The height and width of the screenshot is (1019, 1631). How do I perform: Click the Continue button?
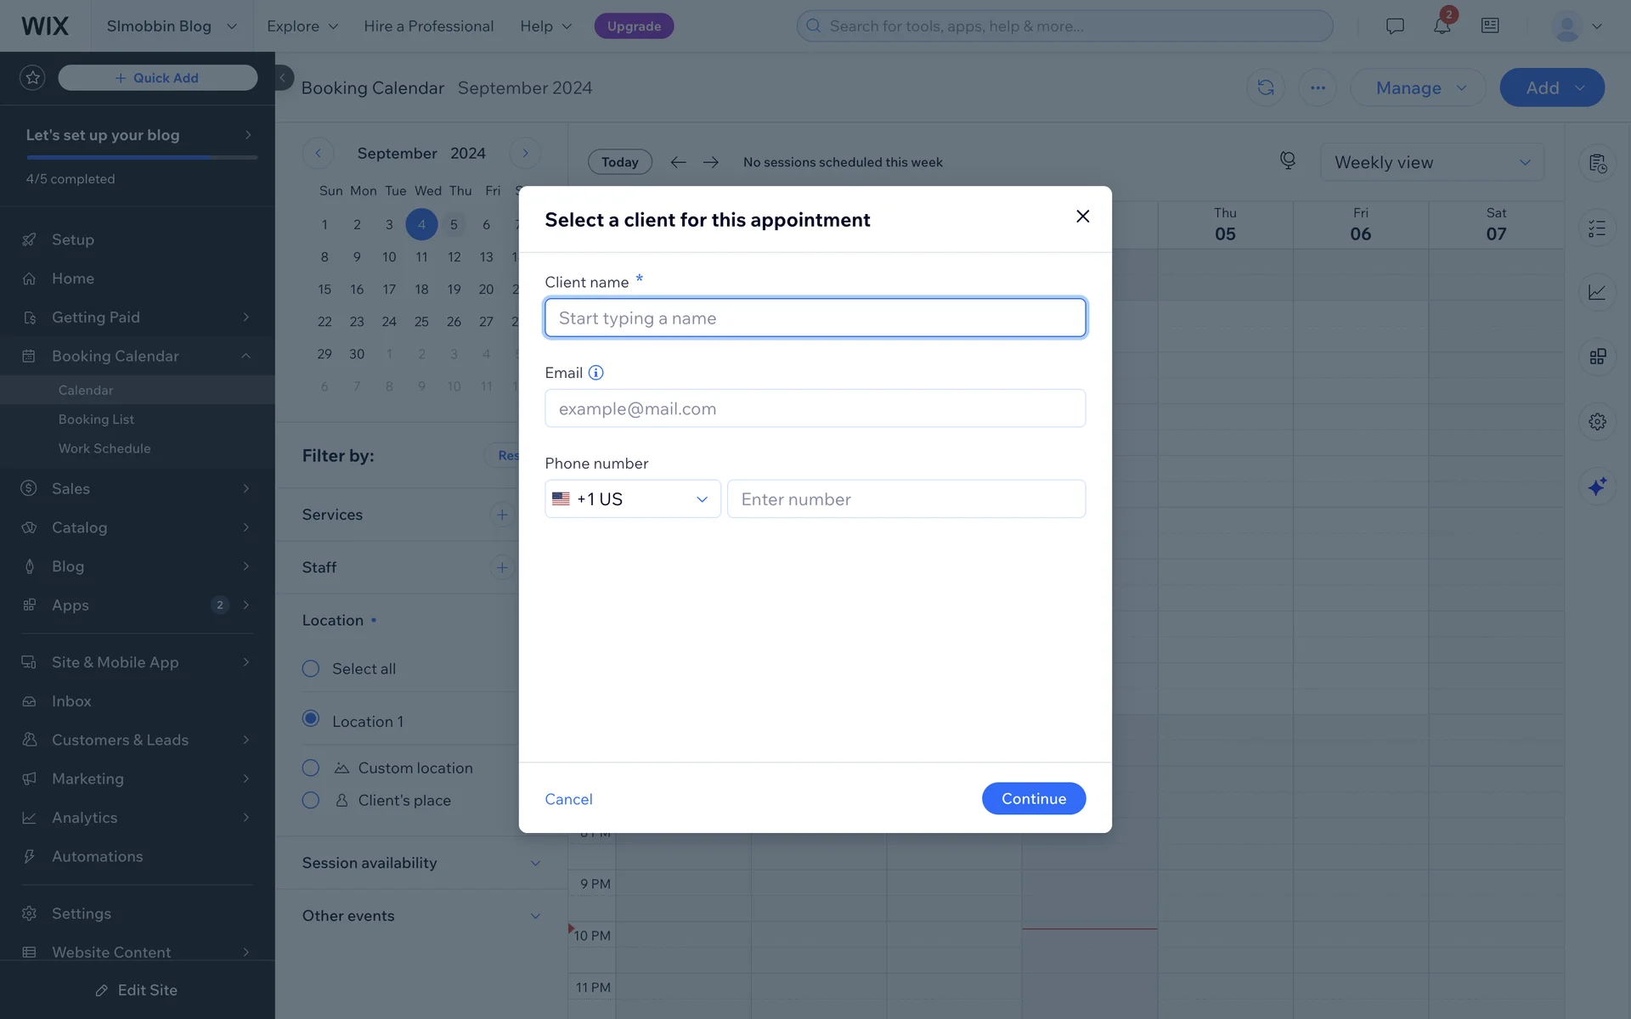click(1033, 798)
